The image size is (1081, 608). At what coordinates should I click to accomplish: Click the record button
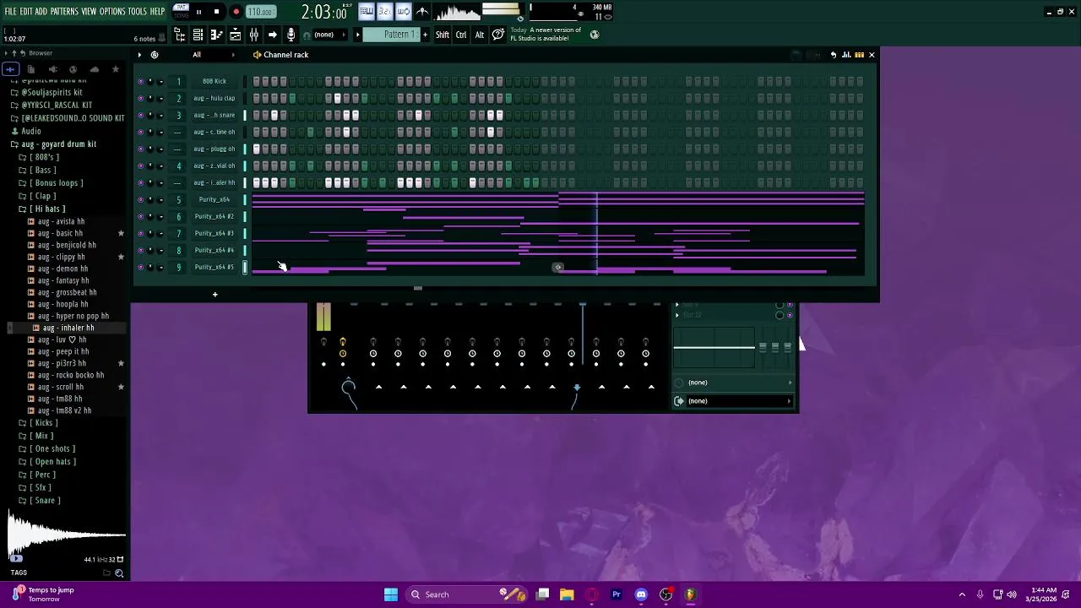(236, 12)
